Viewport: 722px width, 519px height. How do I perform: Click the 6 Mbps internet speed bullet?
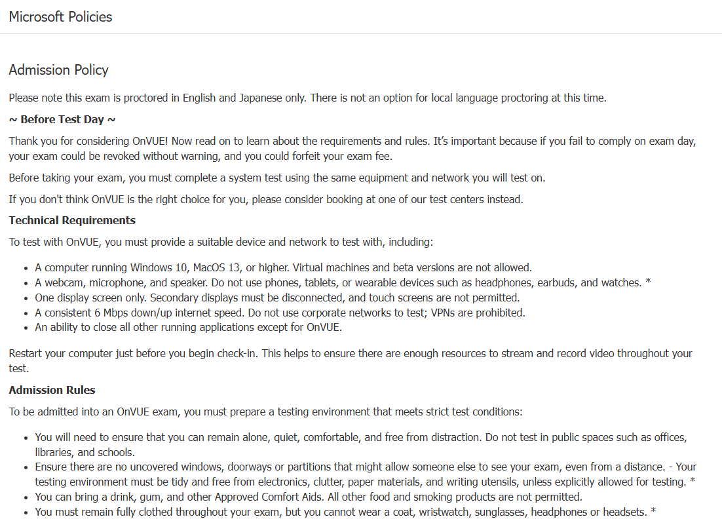click(x=280, y=313)
